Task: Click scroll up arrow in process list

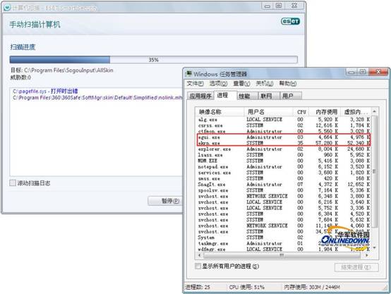Action: pyautogui.click(x=374, y=111)
